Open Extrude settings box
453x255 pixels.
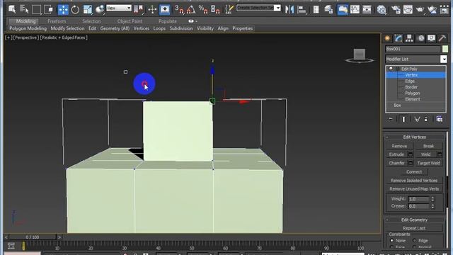411,154
